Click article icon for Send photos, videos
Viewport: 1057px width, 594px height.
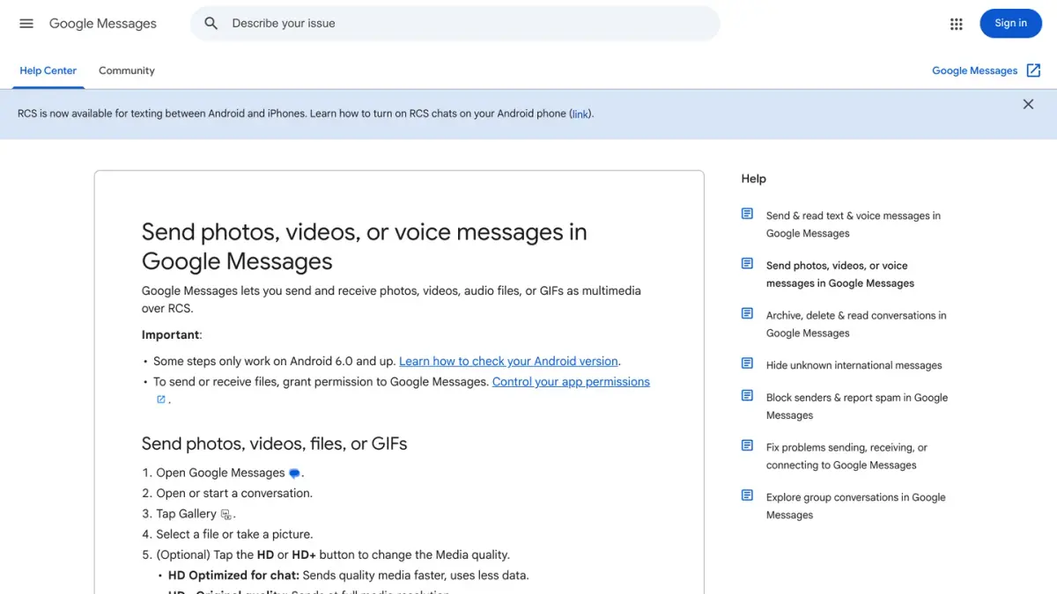point(747,263)
